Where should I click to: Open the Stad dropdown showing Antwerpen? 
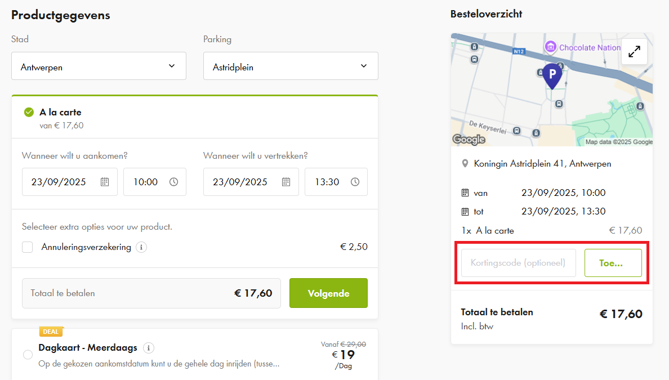coord(99,66)
